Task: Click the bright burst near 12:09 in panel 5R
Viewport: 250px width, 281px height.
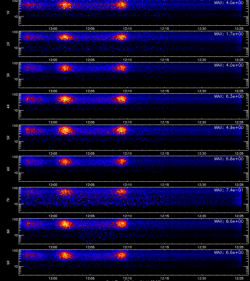Action: pyautogui.click(x=121, y=130)
